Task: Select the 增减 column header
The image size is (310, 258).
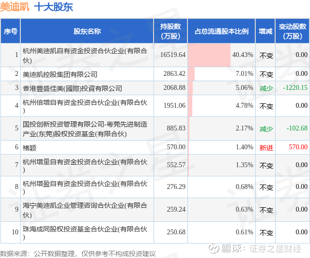Action: click(x=265, y=31)
